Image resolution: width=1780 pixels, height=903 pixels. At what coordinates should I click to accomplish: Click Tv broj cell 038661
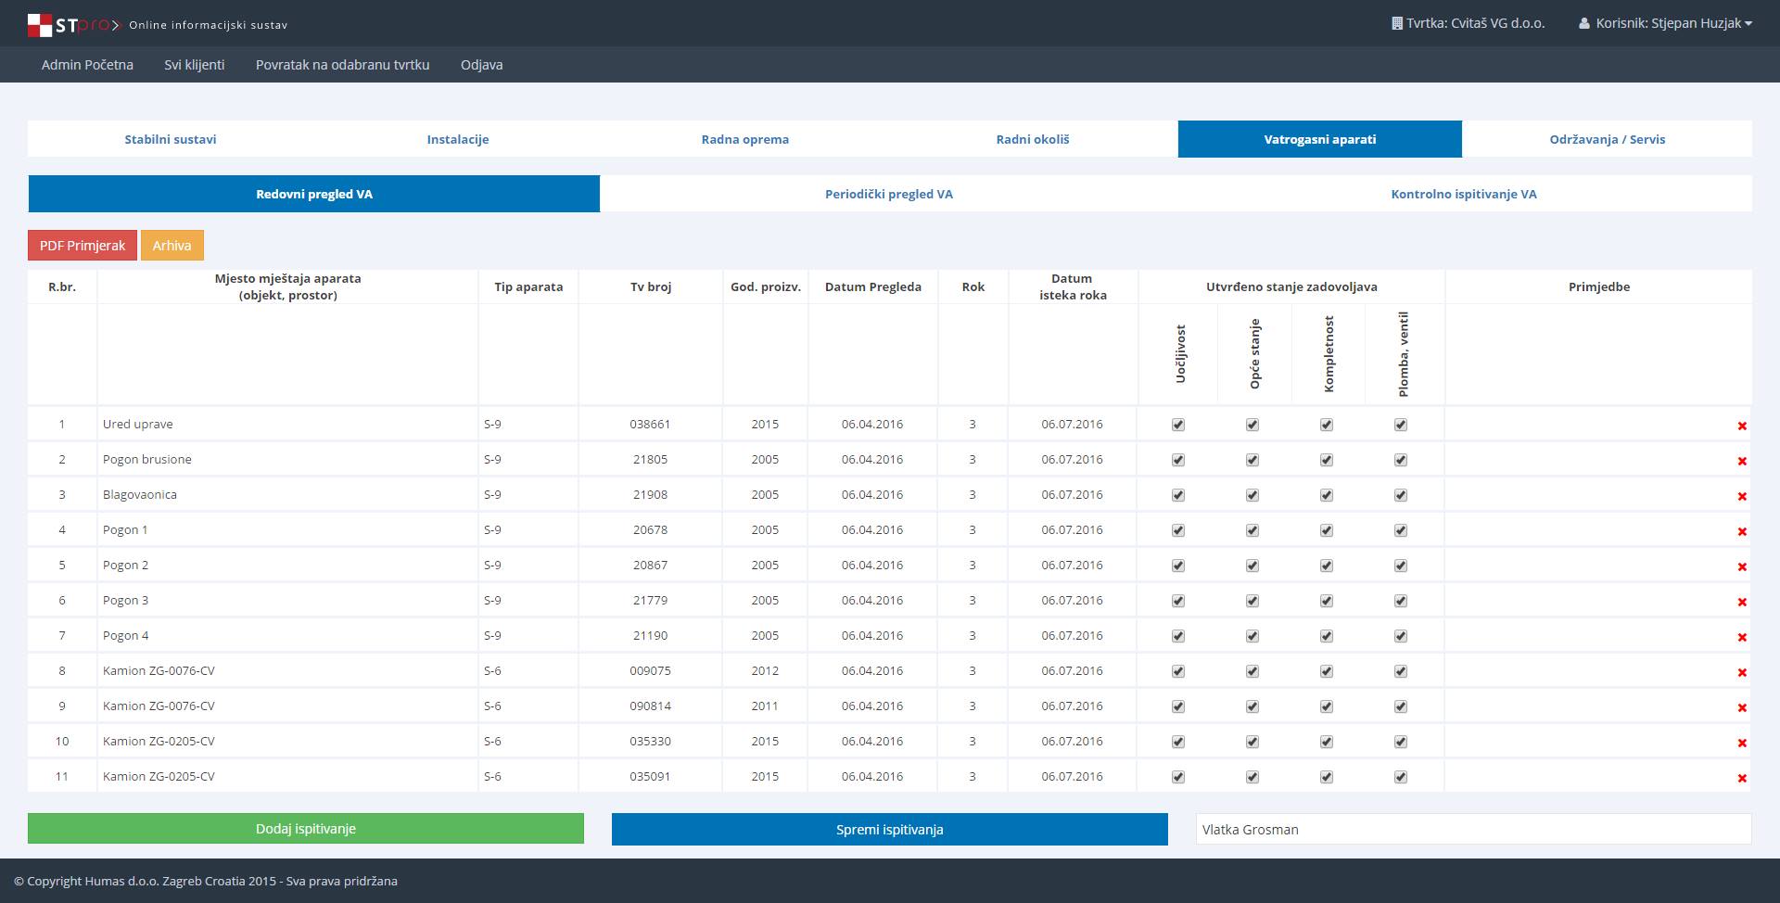pyautogui.click(x=650, y=425)
